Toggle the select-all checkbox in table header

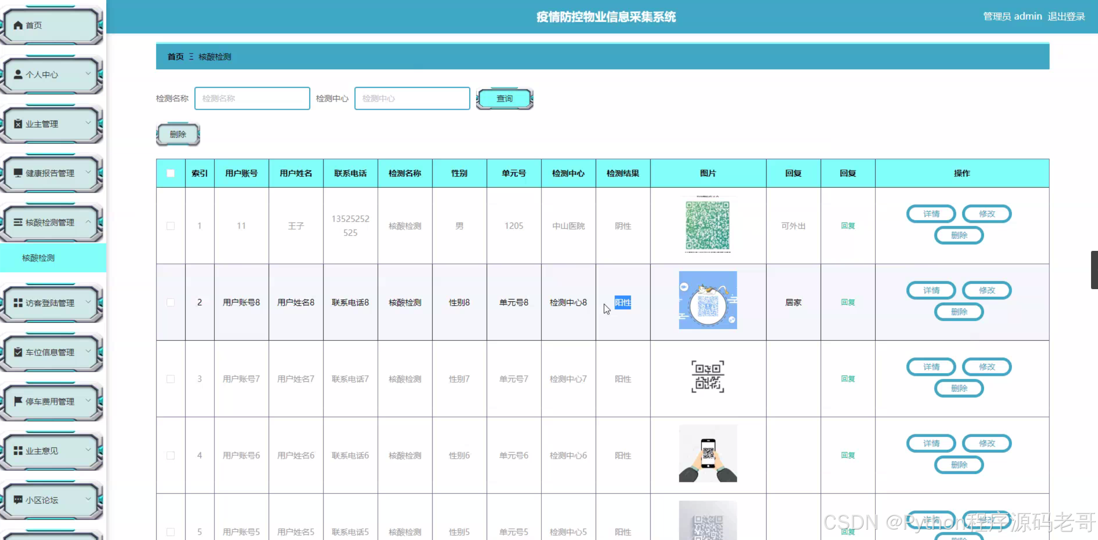pos(170,173)
